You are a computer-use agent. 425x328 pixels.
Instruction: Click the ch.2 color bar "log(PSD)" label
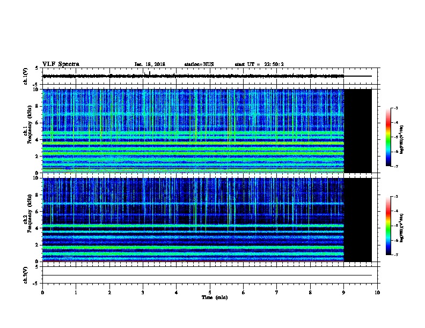click(401, 228)
